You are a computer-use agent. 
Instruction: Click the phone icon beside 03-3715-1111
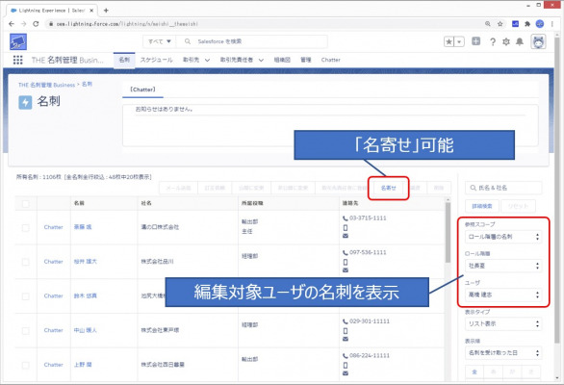click(345, 218)
